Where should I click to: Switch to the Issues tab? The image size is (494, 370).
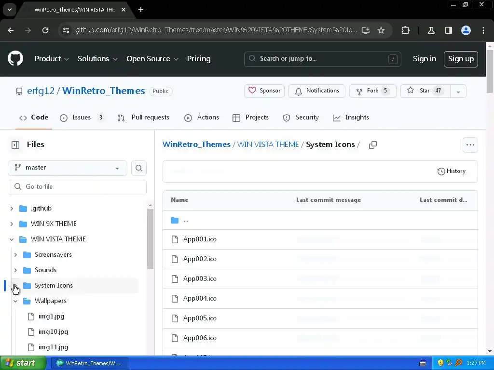click(82, 118)
